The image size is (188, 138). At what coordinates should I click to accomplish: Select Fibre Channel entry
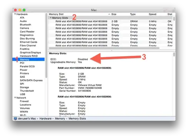[28, 46]
